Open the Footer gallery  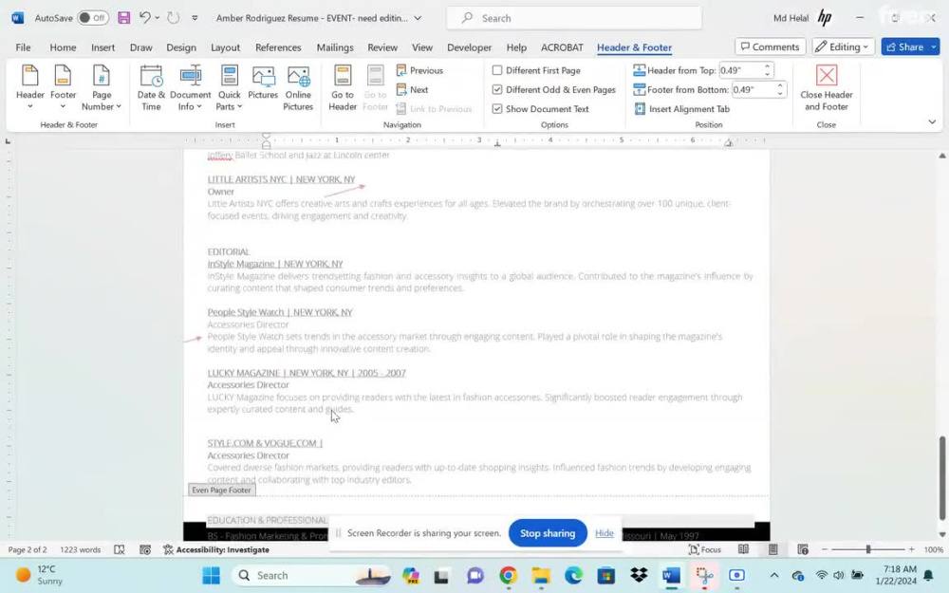[63, 88]
